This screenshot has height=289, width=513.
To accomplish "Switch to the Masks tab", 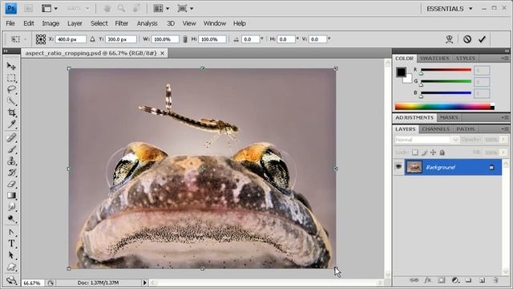I will click(449, 117).
